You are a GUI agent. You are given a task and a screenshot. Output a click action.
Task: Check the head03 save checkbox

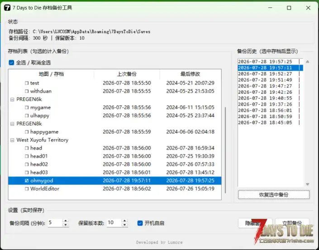[27, 173]
